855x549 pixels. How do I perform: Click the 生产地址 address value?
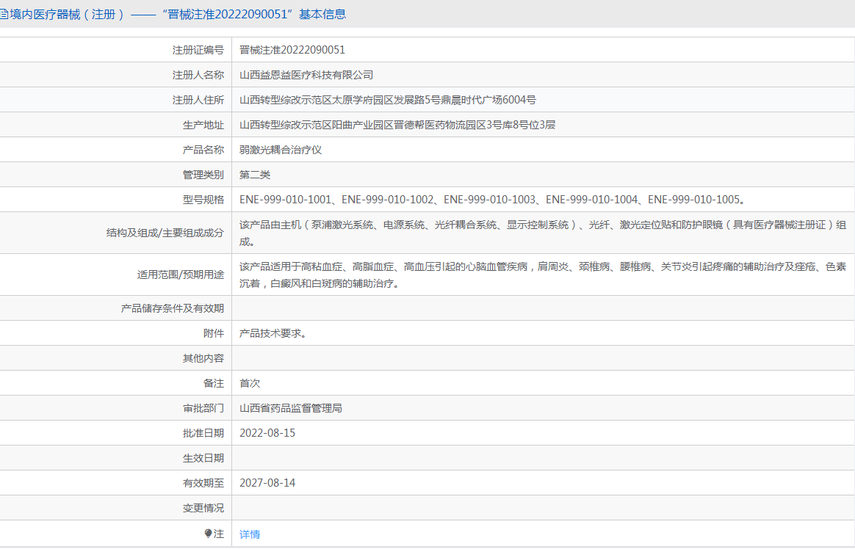point(397,125)
